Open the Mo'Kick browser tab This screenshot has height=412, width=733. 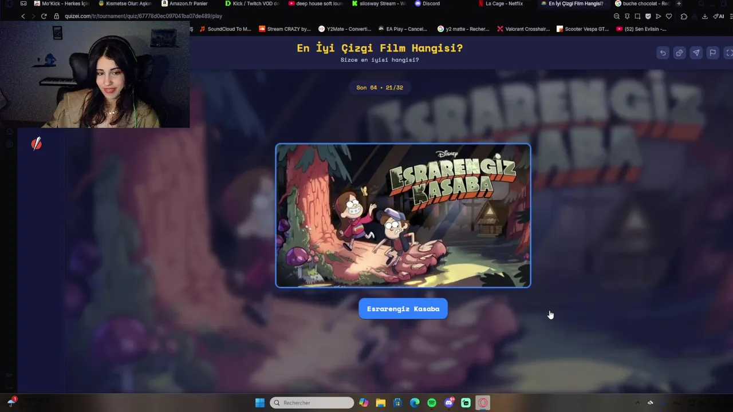[61, 3]
